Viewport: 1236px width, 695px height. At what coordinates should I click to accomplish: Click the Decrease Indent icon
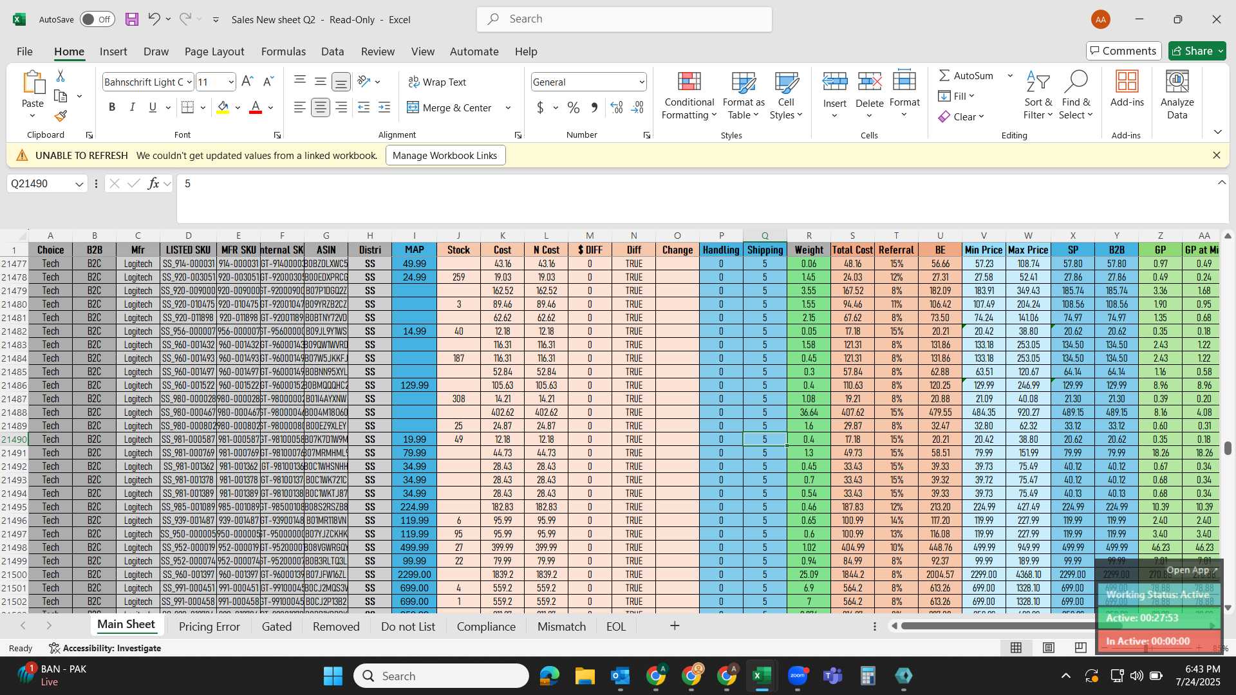coord(364,107)
